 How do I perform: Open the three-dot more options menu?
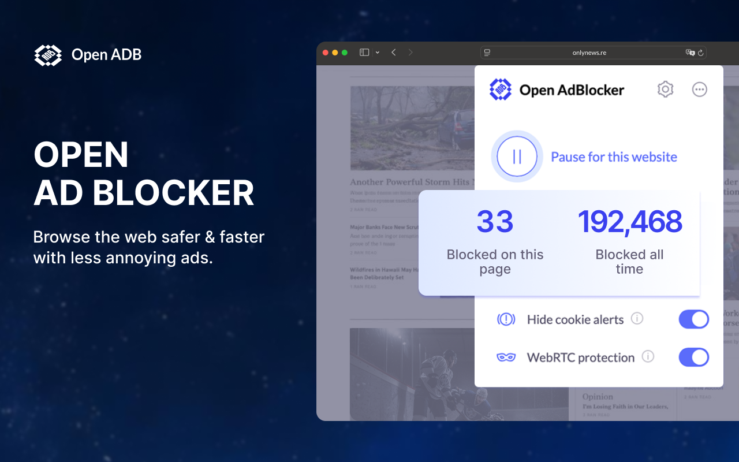point(700,90)
